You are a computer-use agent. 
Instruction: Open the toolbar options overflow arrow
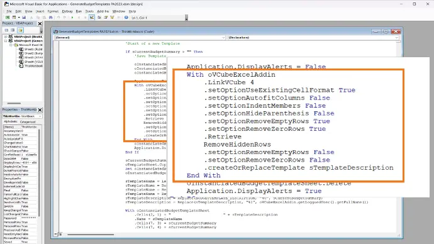coord(187,18)
